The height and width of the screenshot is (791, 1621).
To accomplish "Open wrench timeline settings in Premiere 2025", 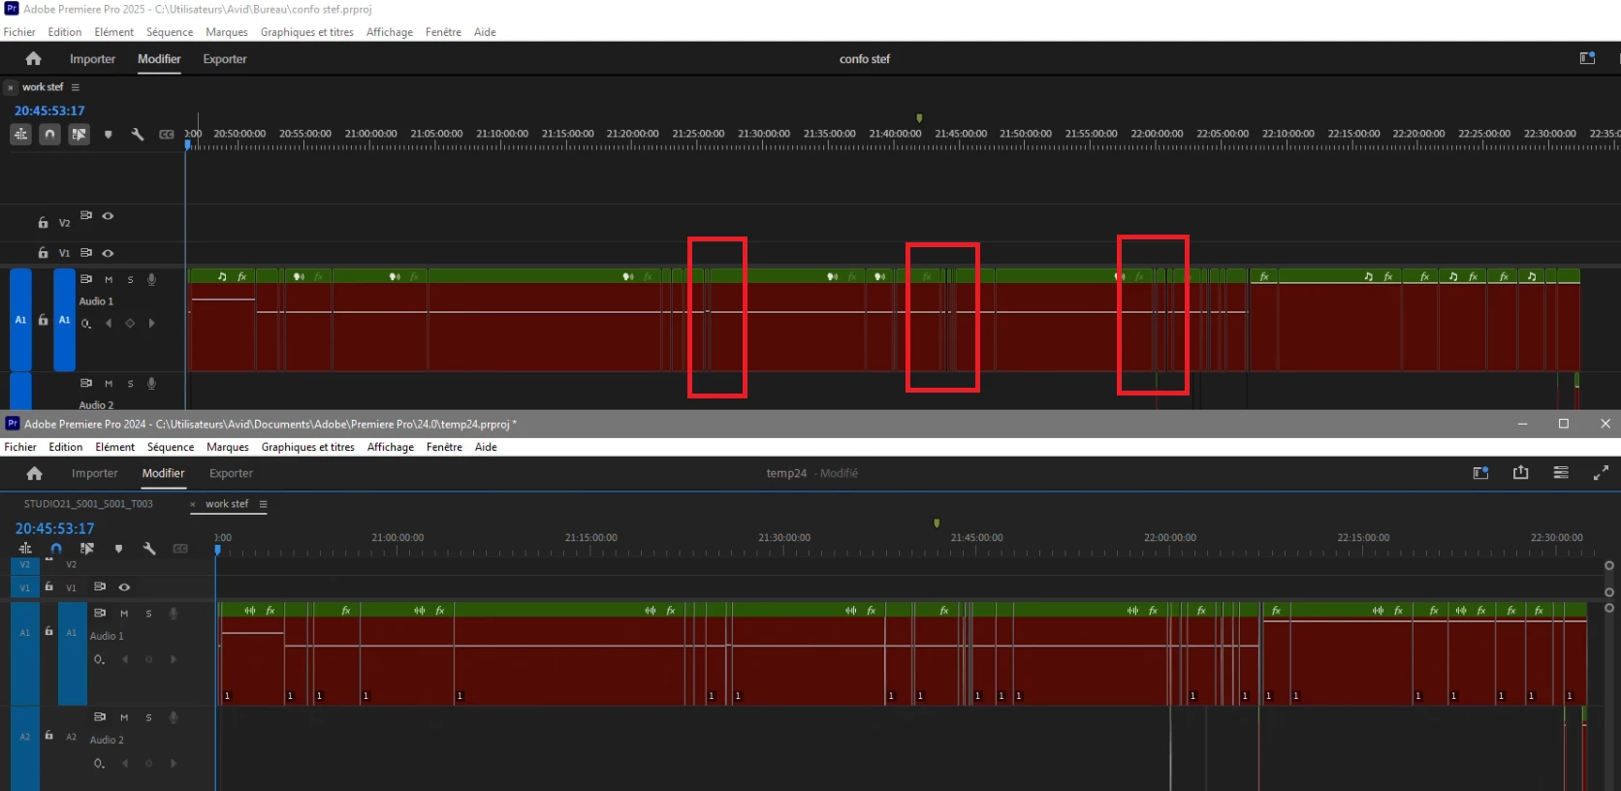I will click(x=138, y=135).
